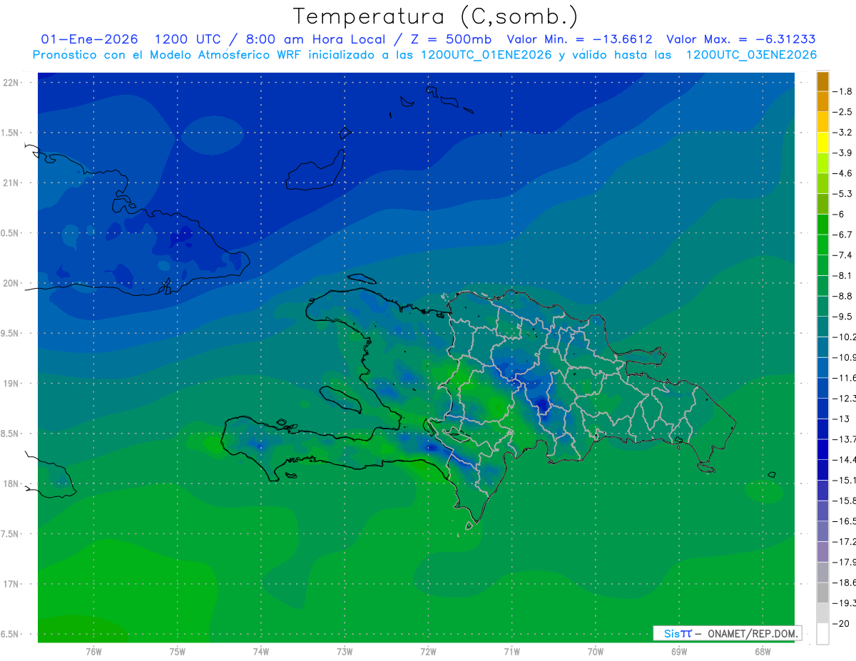Screen dimensions: 856x661
Task: Click the blue swatch between -13.7 and -14.4
Action: 822,449
